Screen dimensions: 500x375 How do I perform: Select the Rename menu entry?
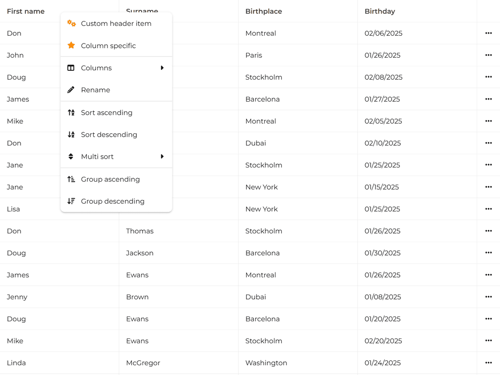(96, 90)
